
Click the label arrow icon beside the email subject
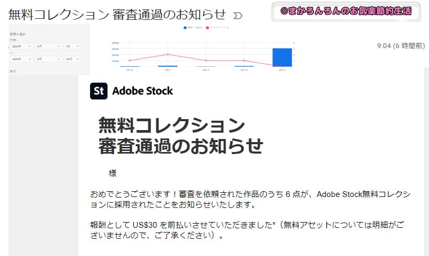point(238,16)
